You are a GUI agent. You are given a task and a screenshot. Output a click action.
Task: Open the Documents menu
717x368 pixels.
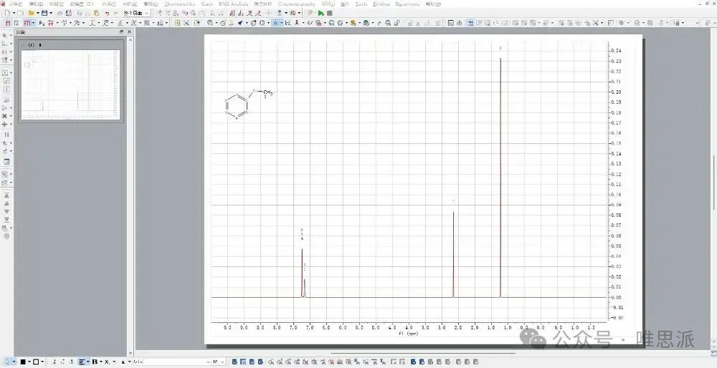[407, 4]
